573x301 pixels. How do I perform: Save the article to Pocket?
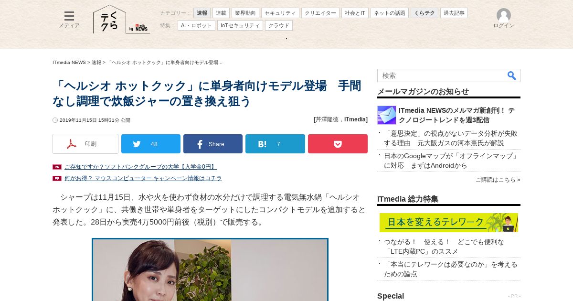click(x=338, y=144)
